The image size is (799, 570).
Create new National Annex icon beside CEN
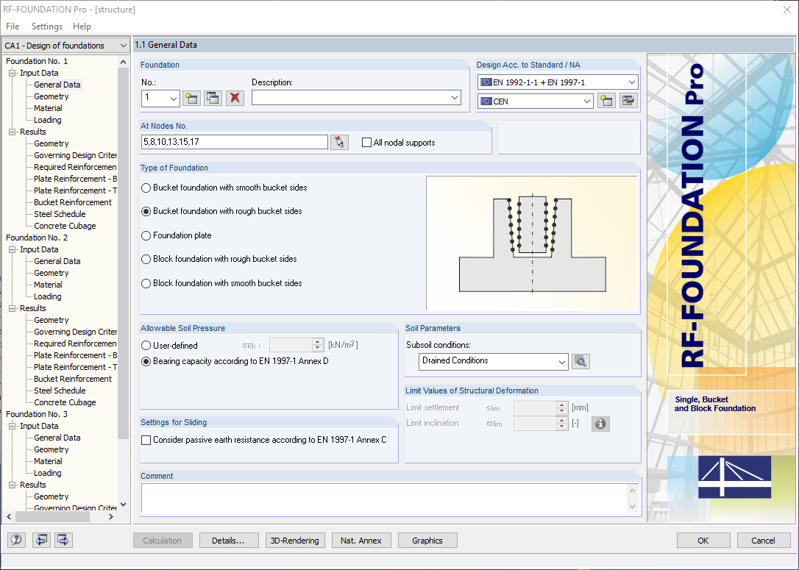606,101
